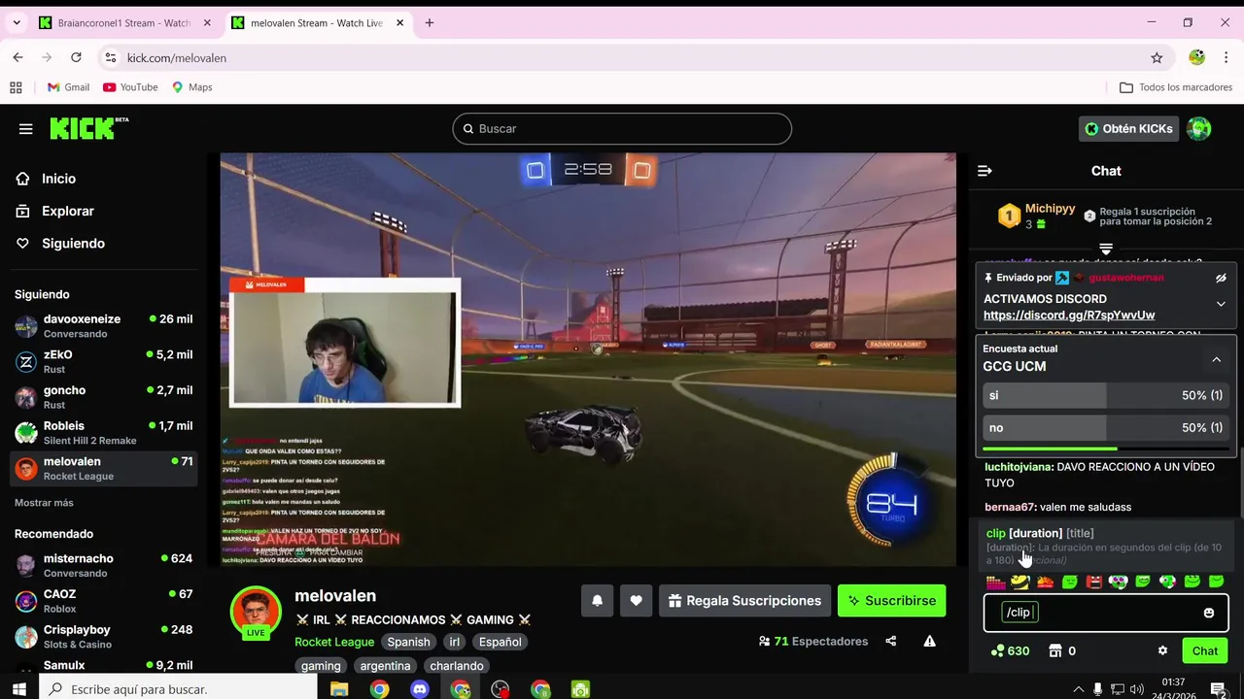1244x699 pixels.
Task: Open Todos los marcadores folder
Action: [1176, 87]
